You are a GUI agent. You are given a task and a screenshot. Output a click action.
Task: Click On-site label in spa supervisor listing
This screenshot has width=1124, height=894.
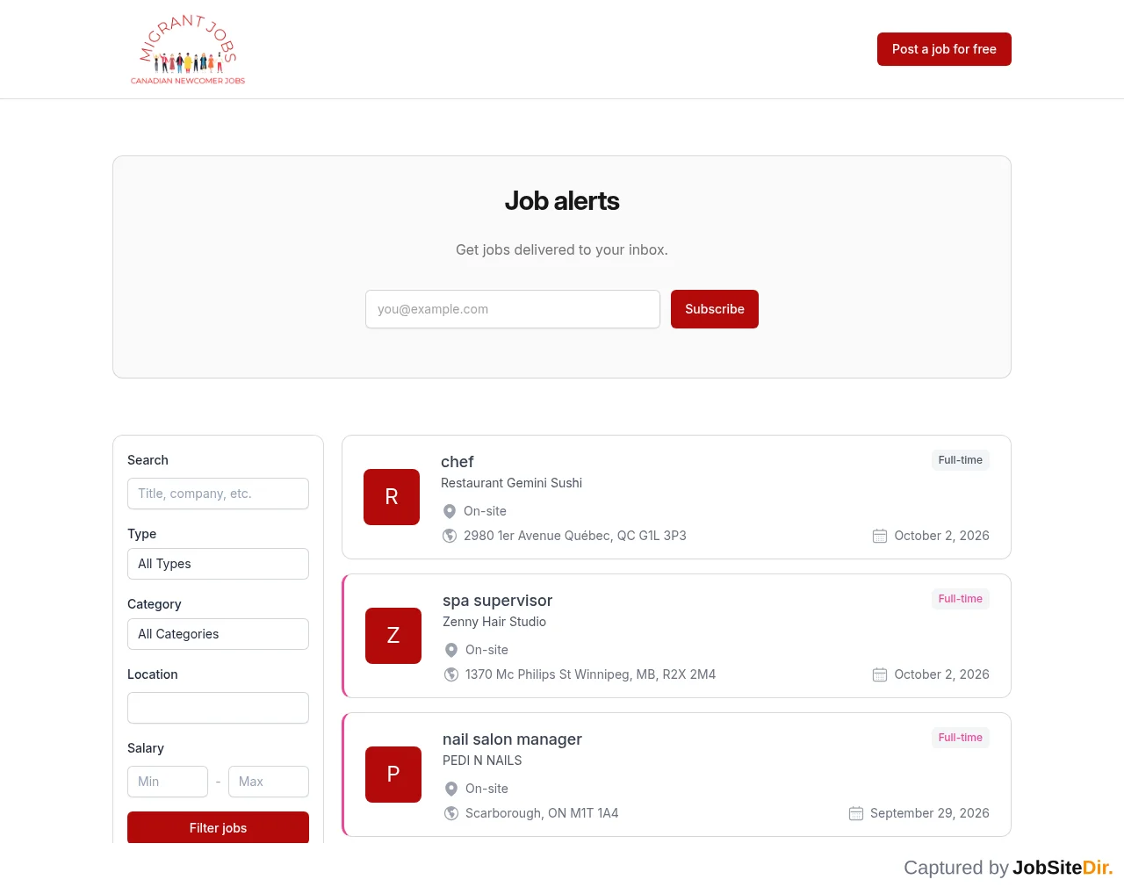point(486,650)
